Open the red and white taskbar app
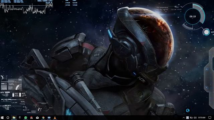 point(31,118)
